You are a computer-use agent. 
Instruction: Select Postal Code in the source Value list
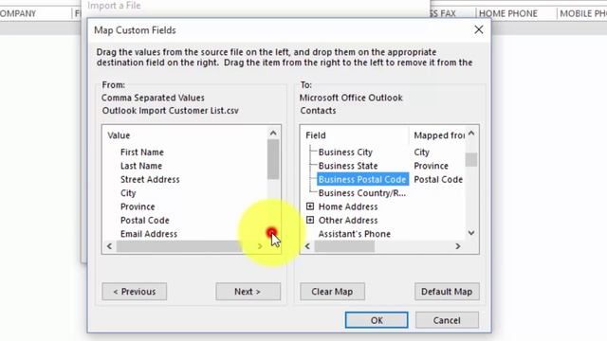tap(145, 220)
